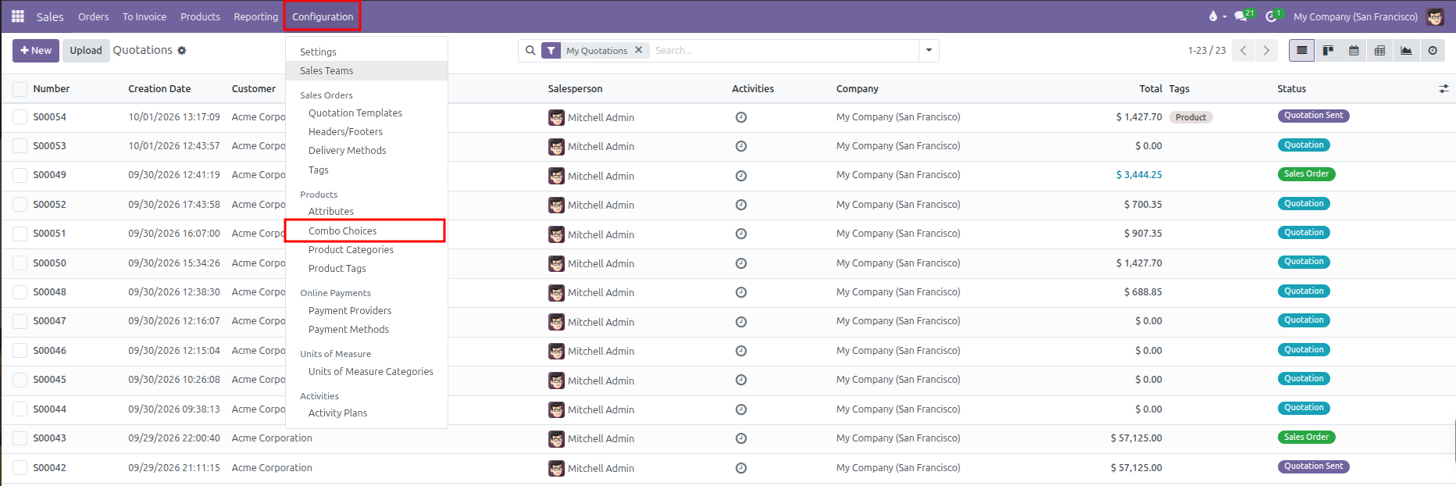Open the To Invoice menu
This screenshot has height=486, width=1456.
click(145, 16)
